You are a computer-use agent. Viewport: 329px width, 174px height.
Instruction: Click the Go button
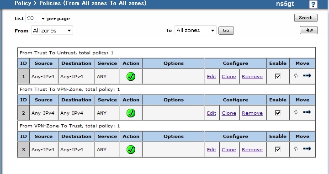[x=226, y=31]
